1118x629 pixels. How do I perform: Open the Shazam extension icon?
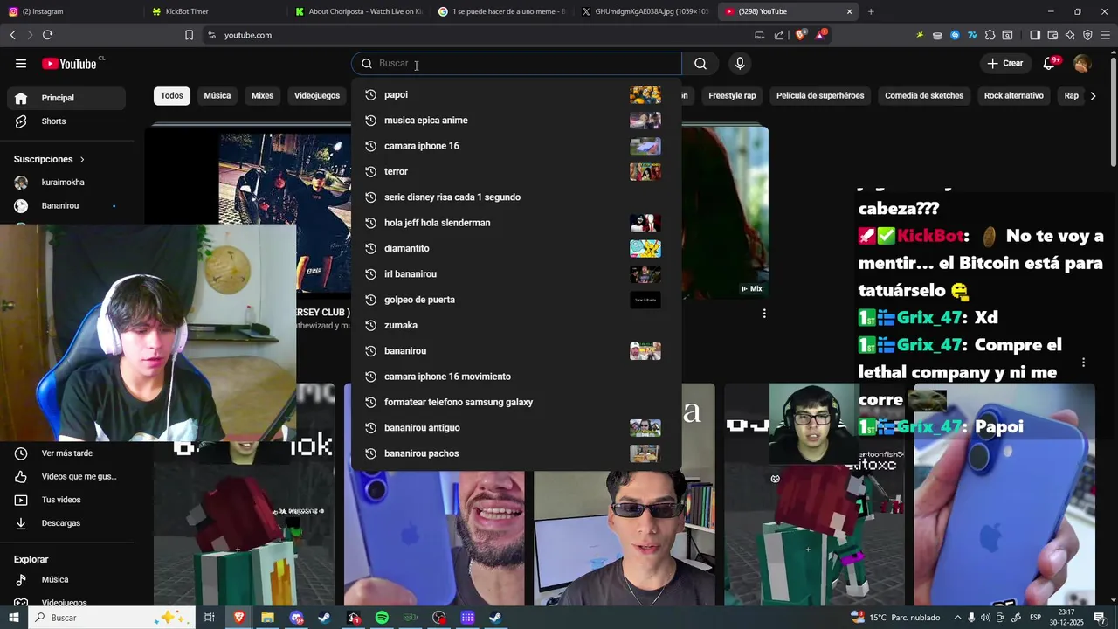click(955, 35)
